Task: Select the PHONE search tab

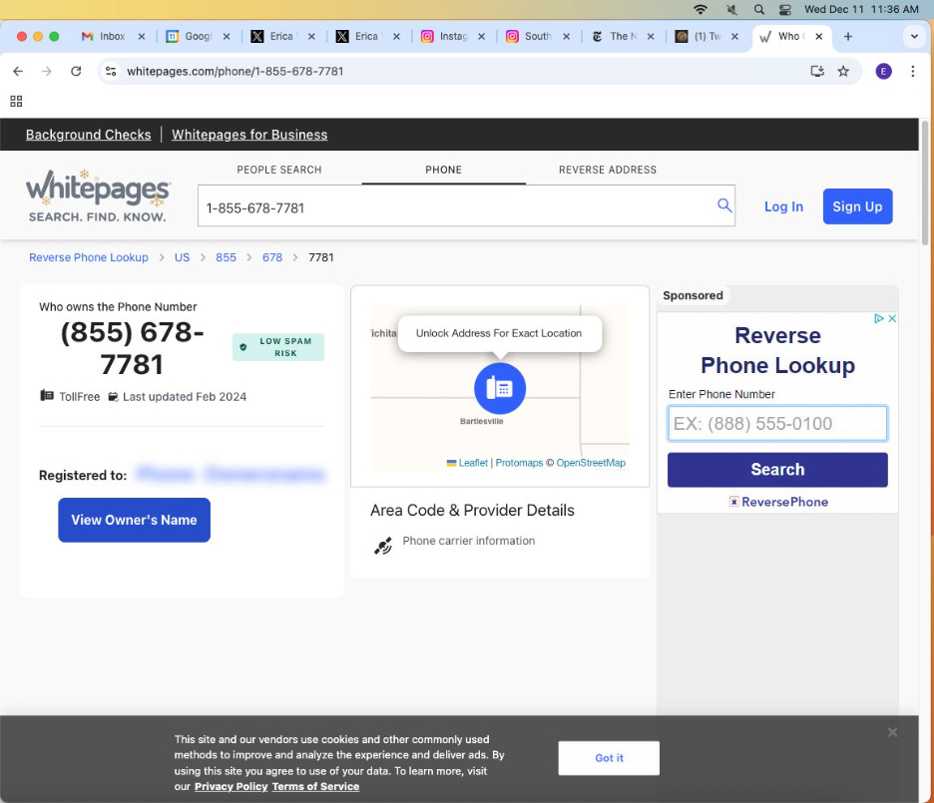Action: [443, 170]
